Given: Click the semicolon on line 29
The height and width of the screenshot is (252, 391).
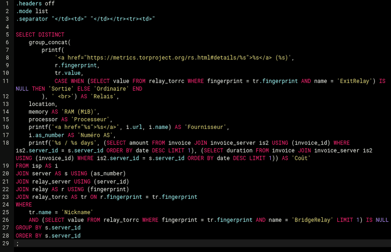Looking at the screenshot, I should pos(17,244).
